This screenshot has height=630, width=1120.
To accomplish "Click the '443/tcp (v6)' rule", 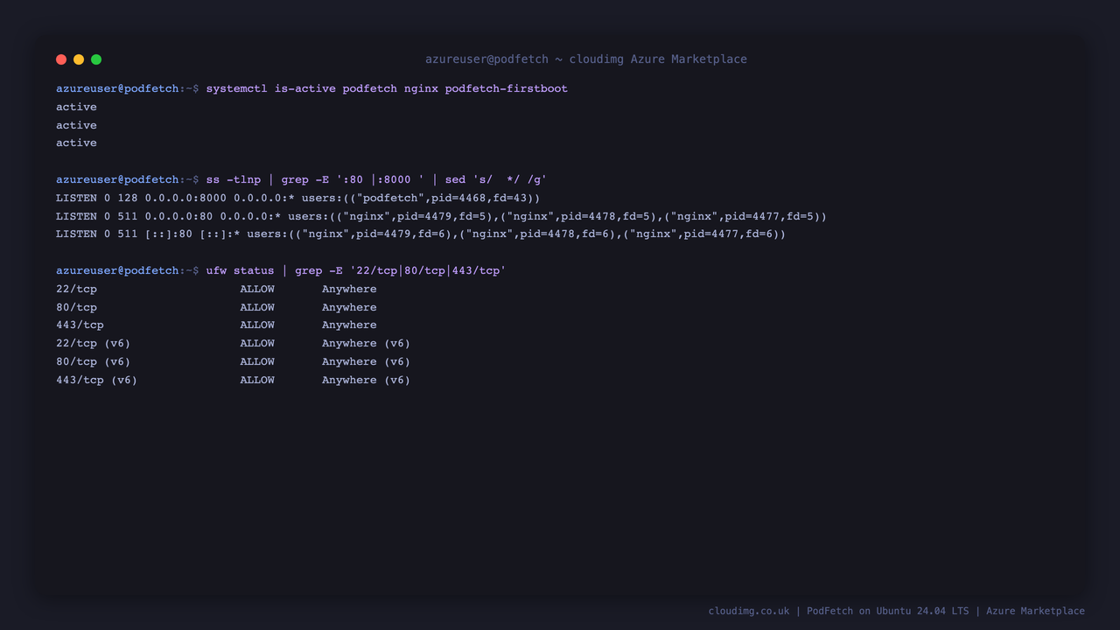I will [233, 380].
